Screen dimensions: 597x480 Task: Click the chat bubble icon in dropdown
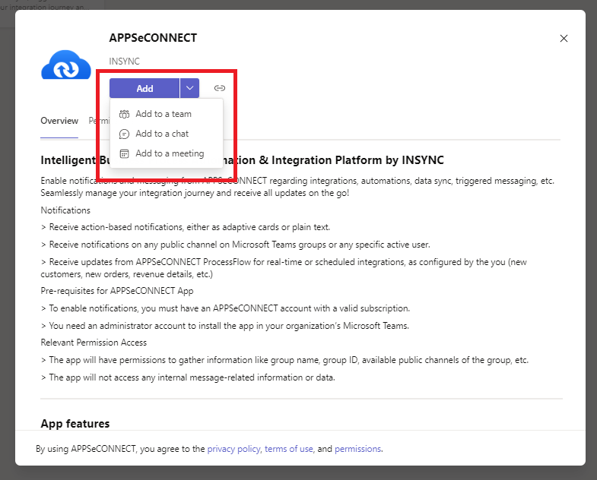coord(124,134)
